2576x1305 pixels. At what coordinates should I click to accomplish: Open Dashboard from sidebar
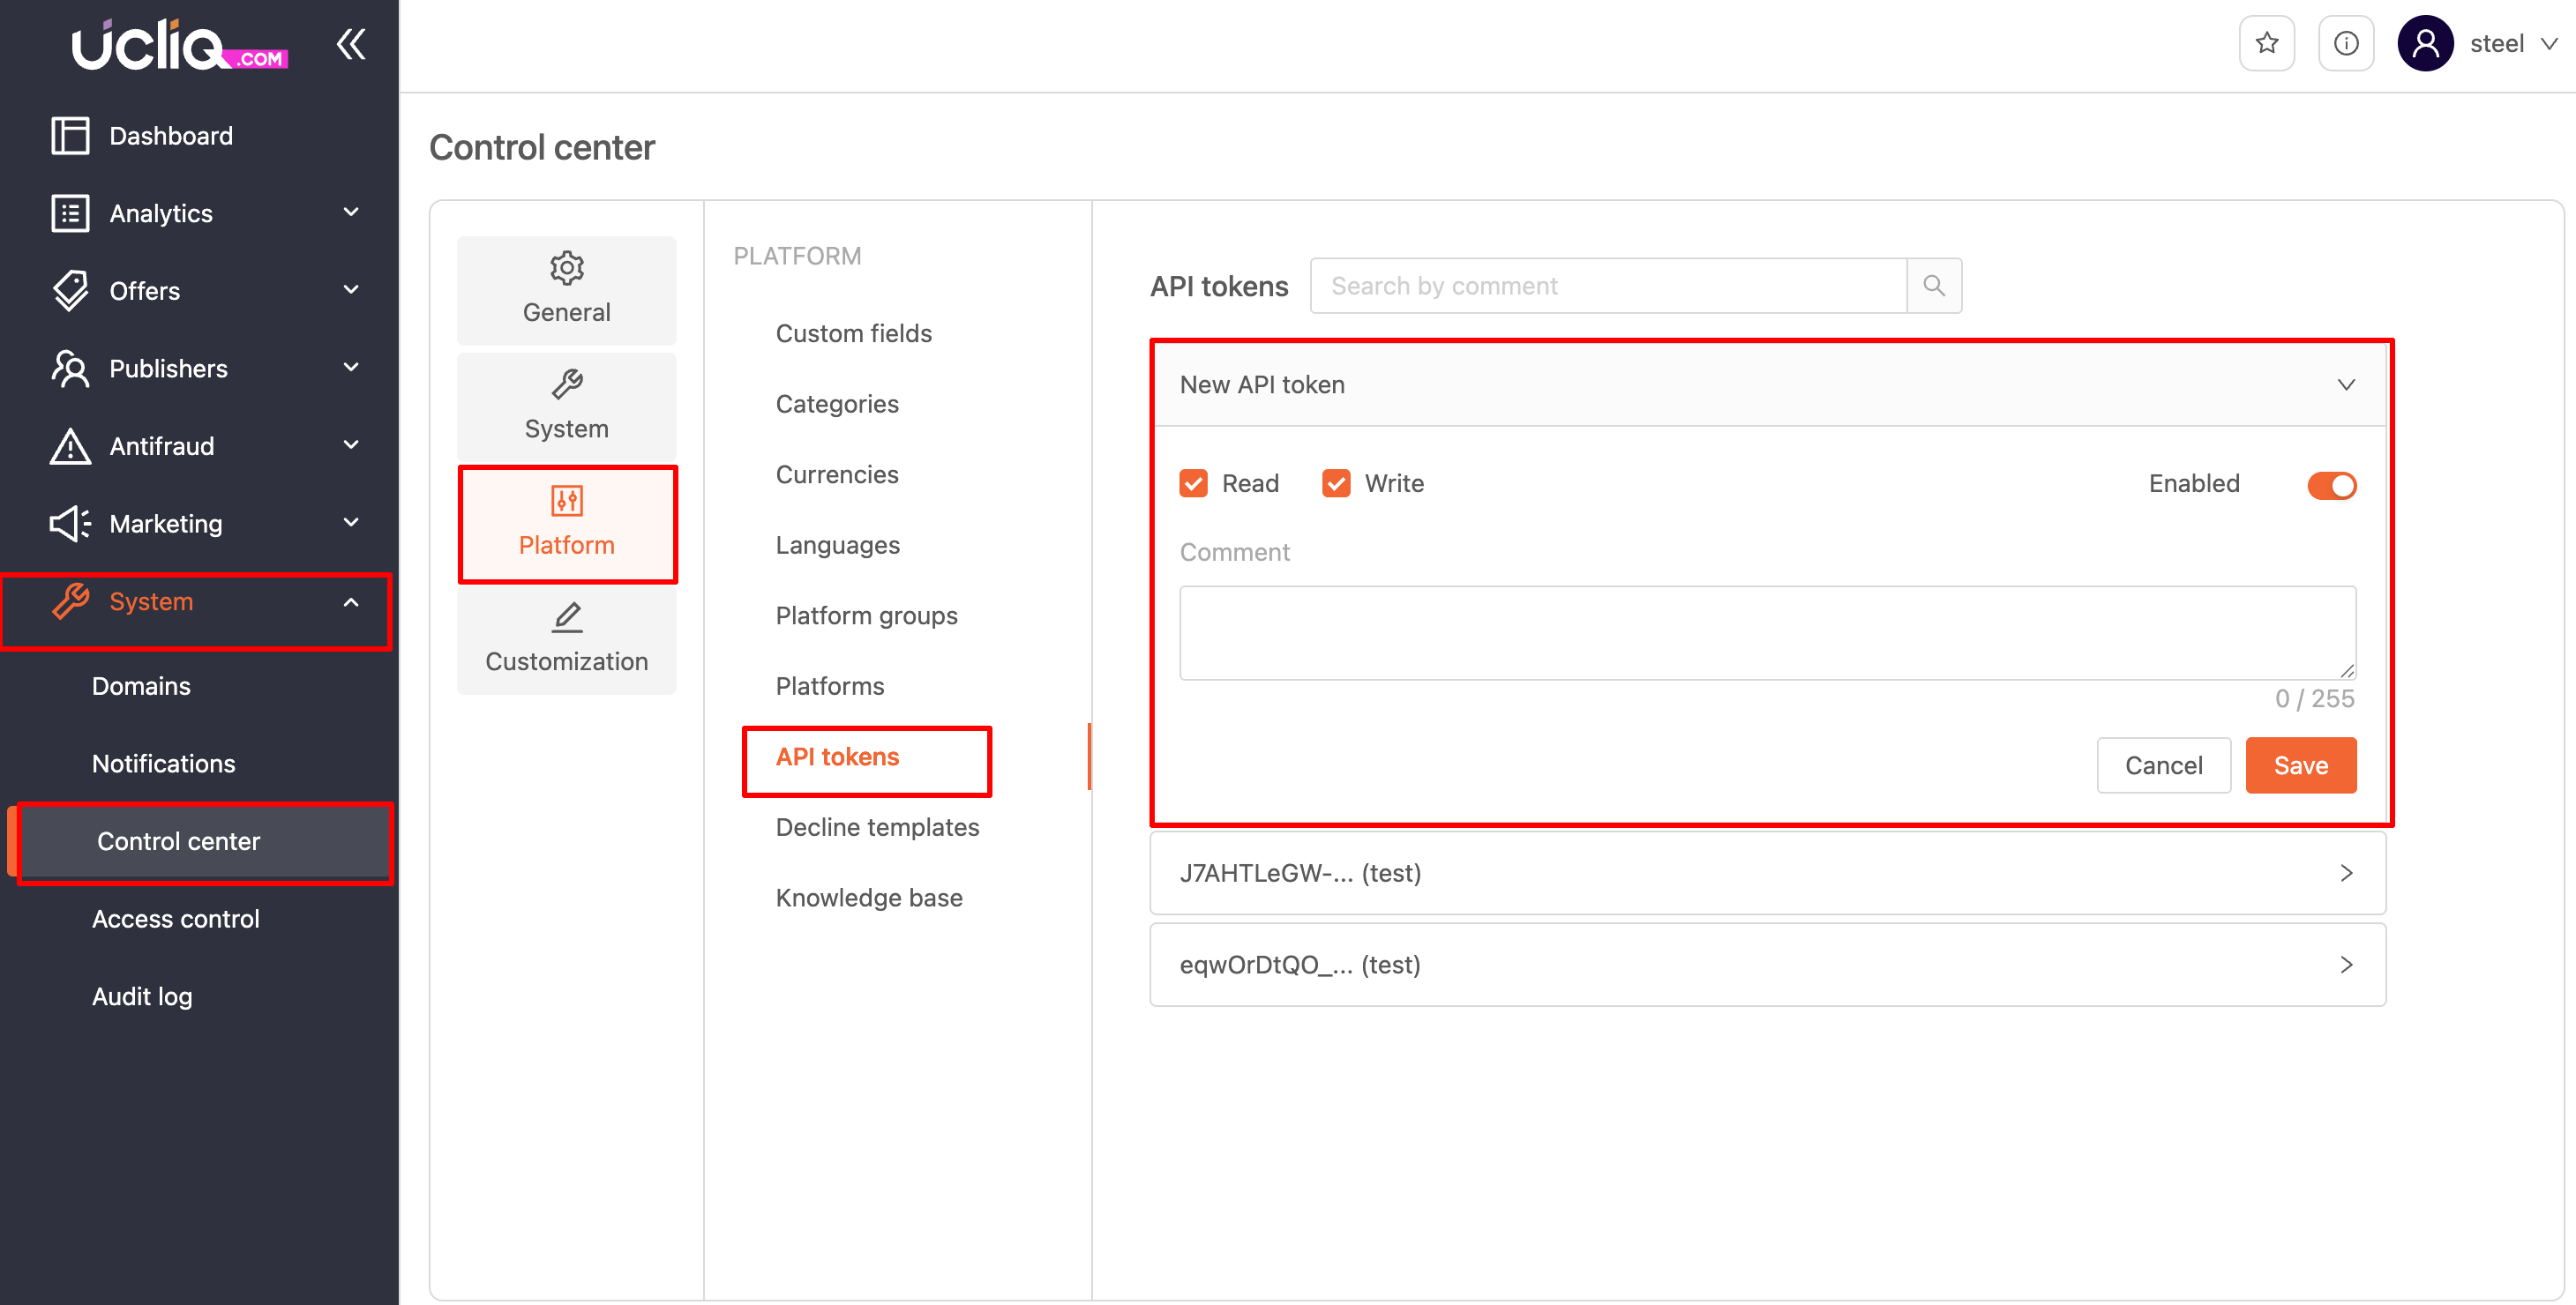pos(170,136)
